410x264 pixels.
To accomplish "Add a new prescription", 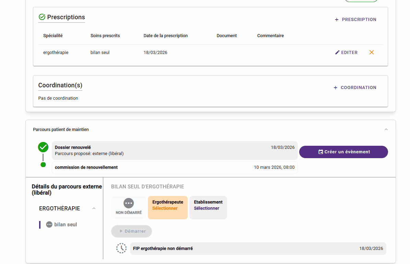I will coord(355,20).
